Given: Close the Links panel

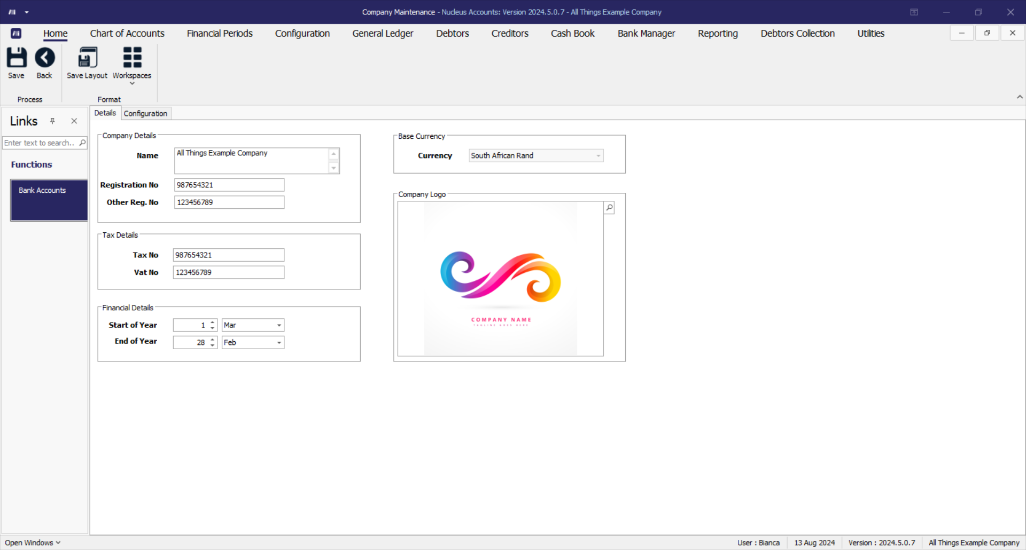Looking at the screenshot, I should [74, 121].
